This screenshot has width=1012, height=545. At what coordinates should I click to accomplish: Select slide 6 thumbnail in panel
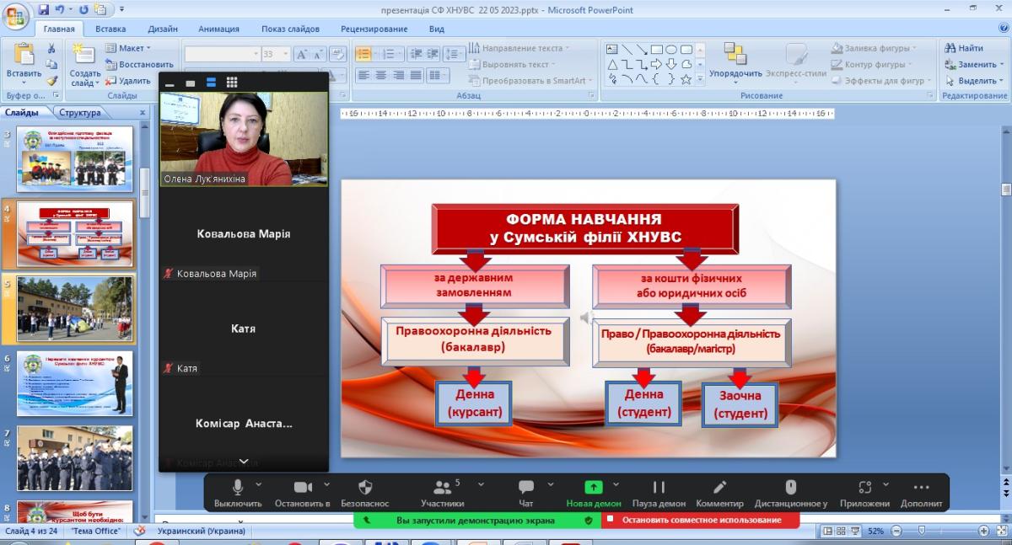(75, 383)
